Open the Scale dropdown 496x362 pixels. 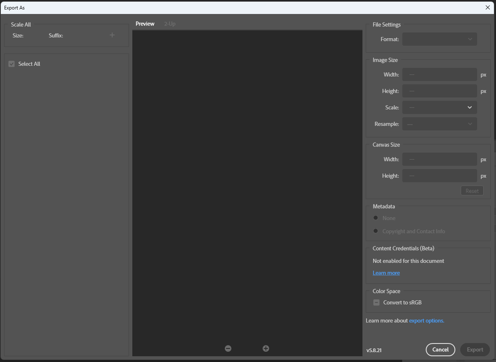click(x=439, y=107)
